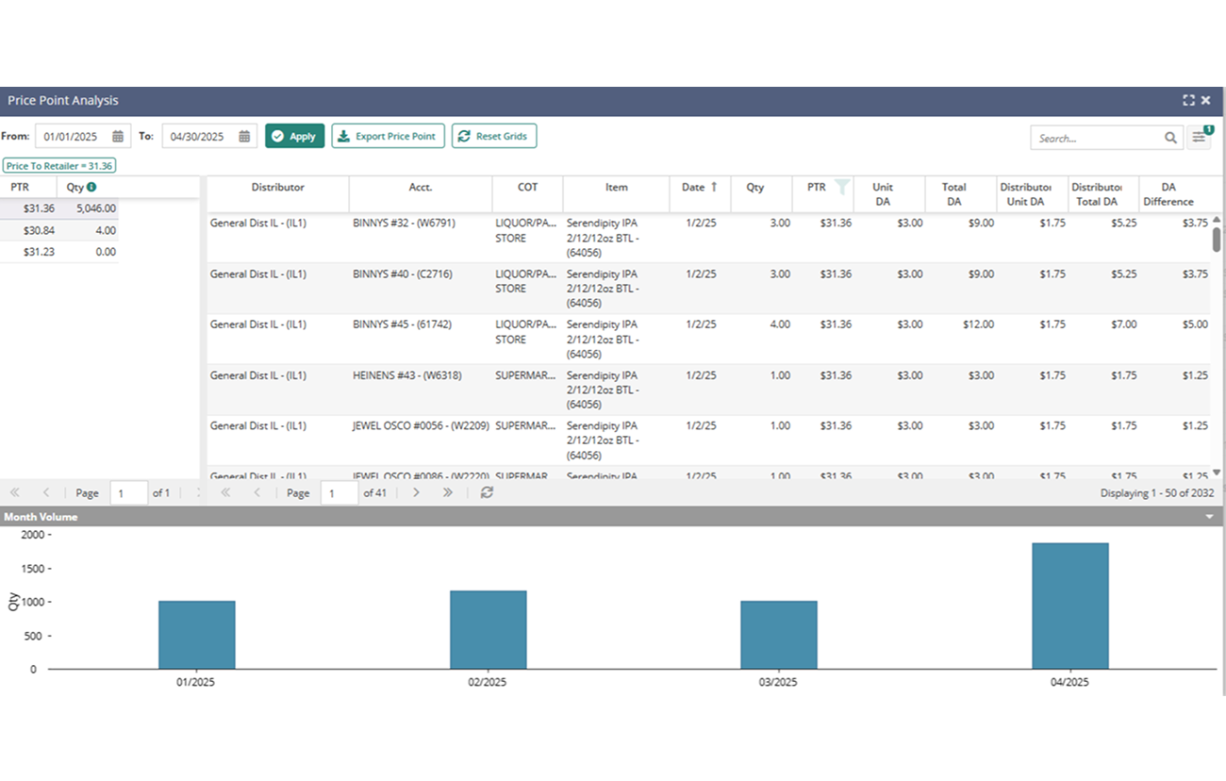Screen dimensions: 1226x781
Task: Sort by Item column header
Action: (617, 194)
